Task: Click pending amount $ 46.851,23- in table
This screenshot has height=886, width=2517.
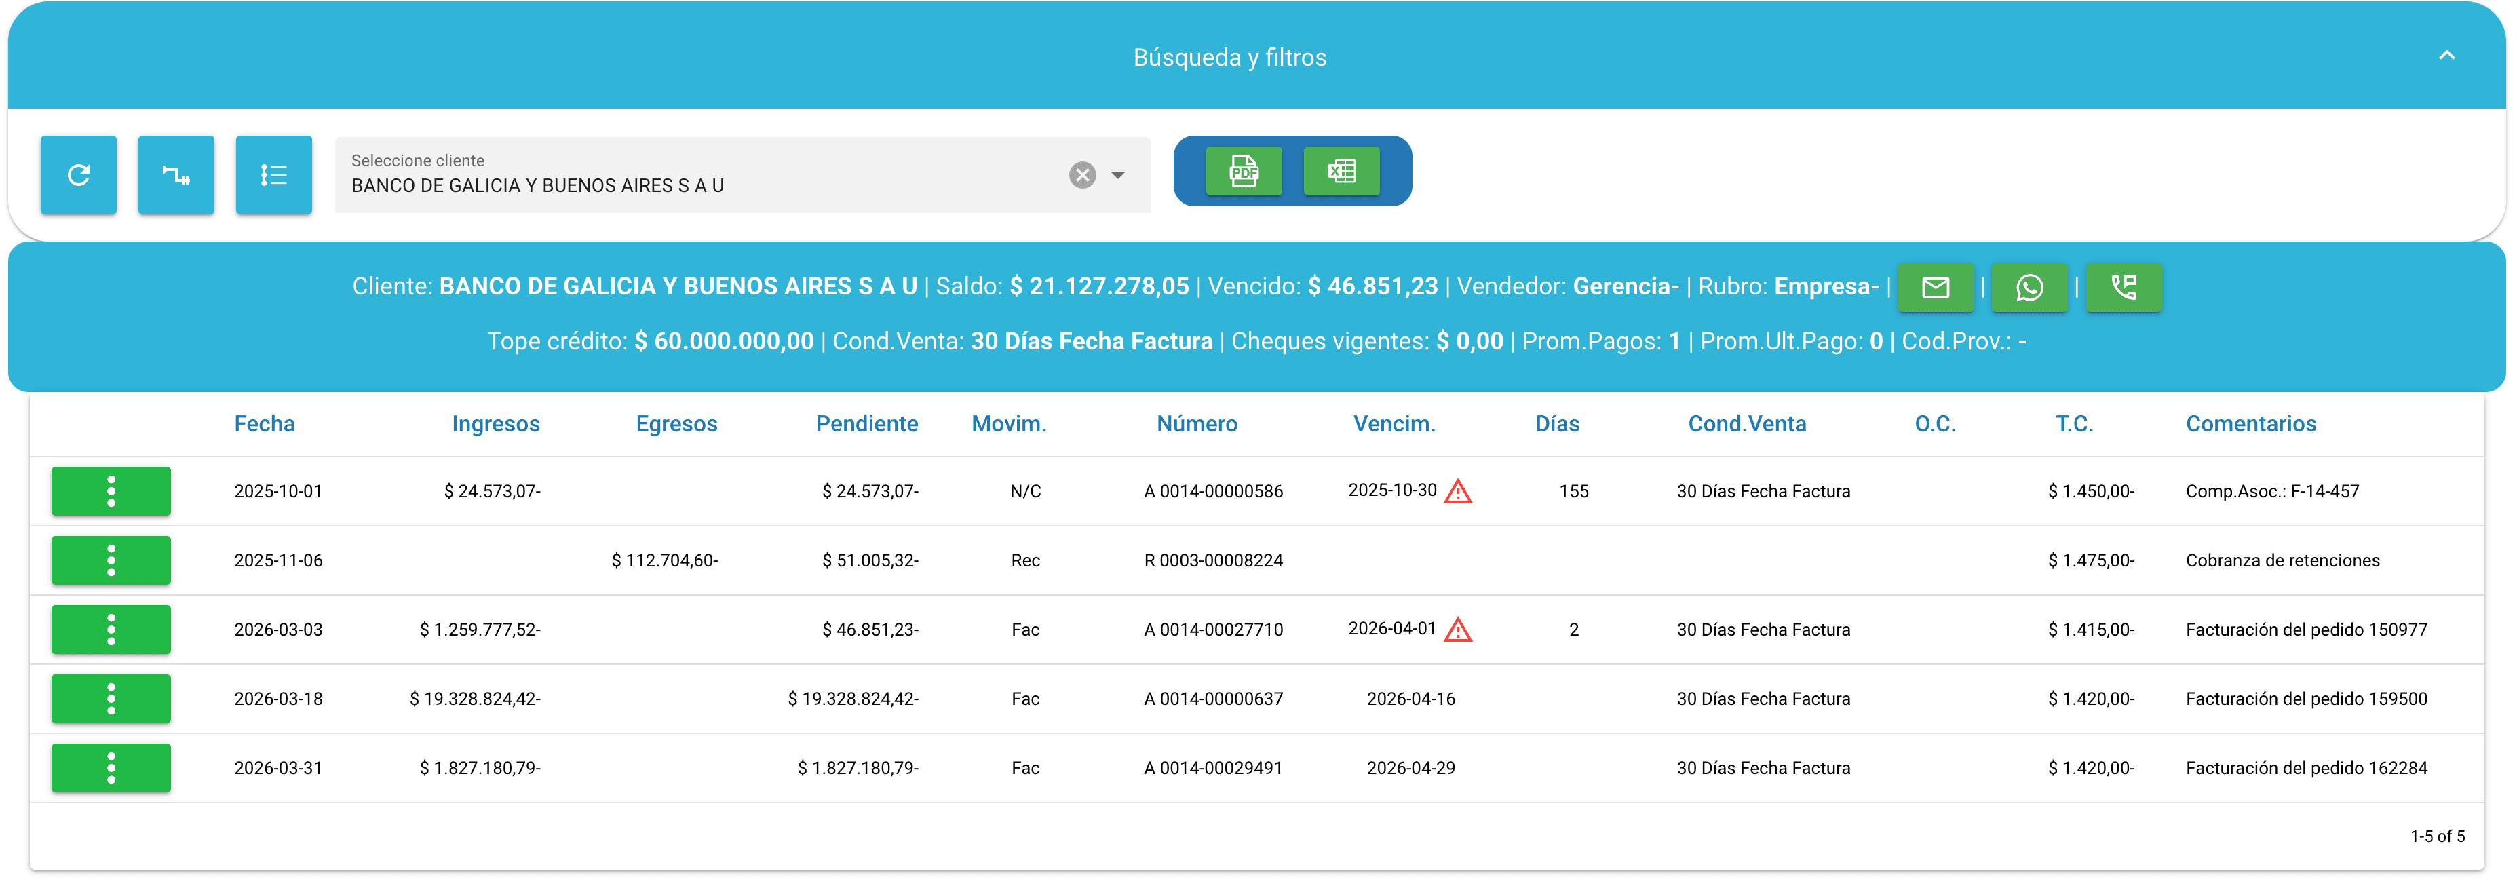Action: click(870, 630)
